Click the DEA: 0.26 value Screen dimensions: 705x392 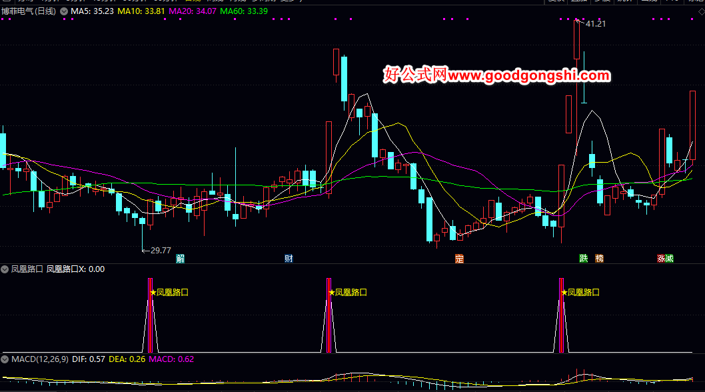(127, 359)
